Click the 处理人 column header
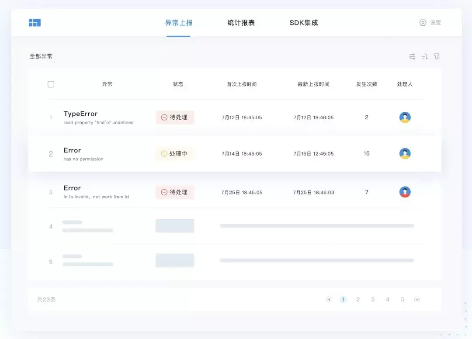This screenshot has height=339, width=472. [x=405, y=84]
